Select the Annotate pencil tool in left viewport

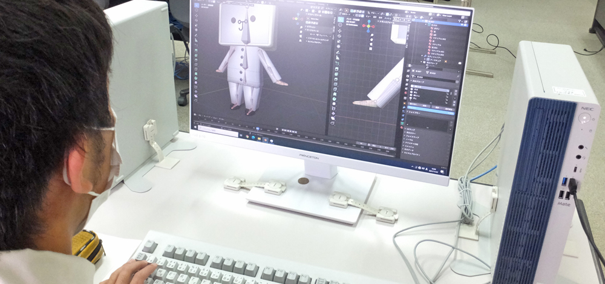coord(197,35)
